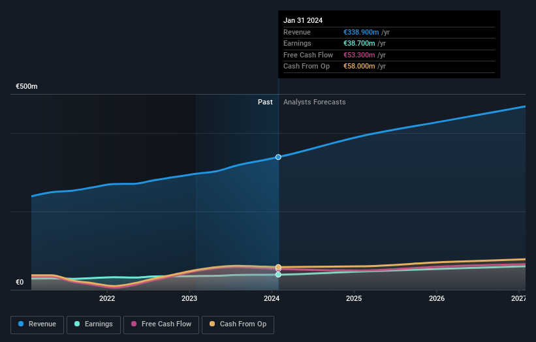Screen dimensions: 536x342
Task: Click the blue Revenue data point marker
Action: click(x=278, y=157)
